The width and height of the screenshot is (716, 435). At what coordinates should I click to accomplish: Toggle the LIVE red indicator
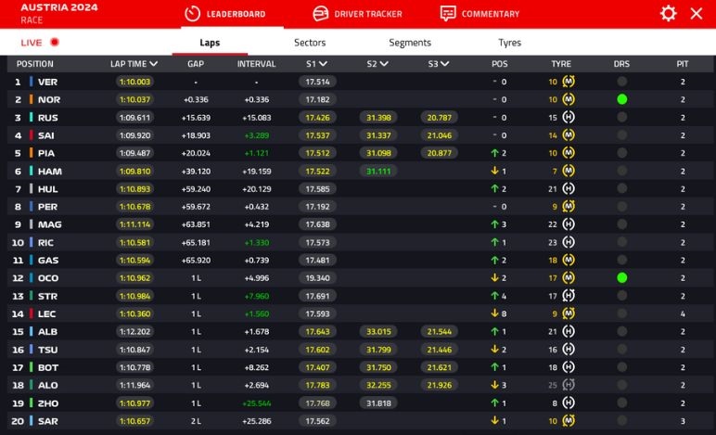[x=55, y=43]
